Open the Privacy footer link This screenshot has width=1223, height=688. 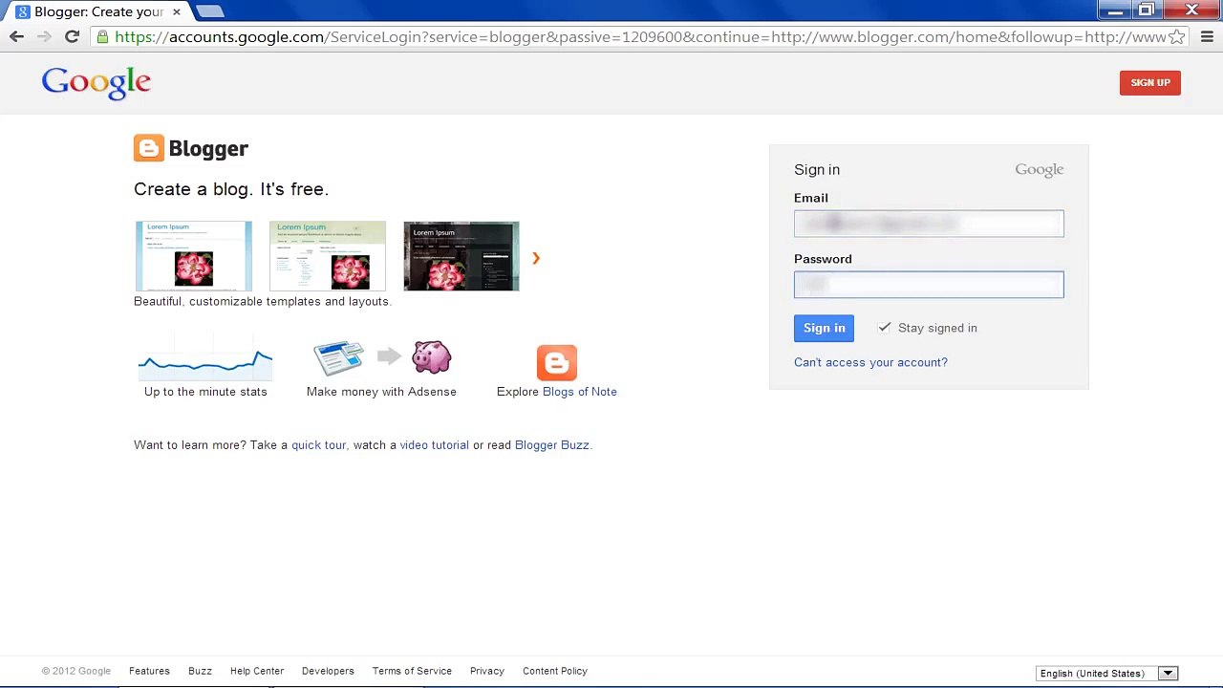[487, 671]
